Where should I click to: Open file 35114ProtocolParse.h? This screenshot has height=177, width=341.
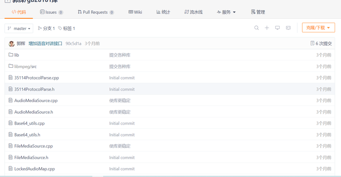pos(35,89)
